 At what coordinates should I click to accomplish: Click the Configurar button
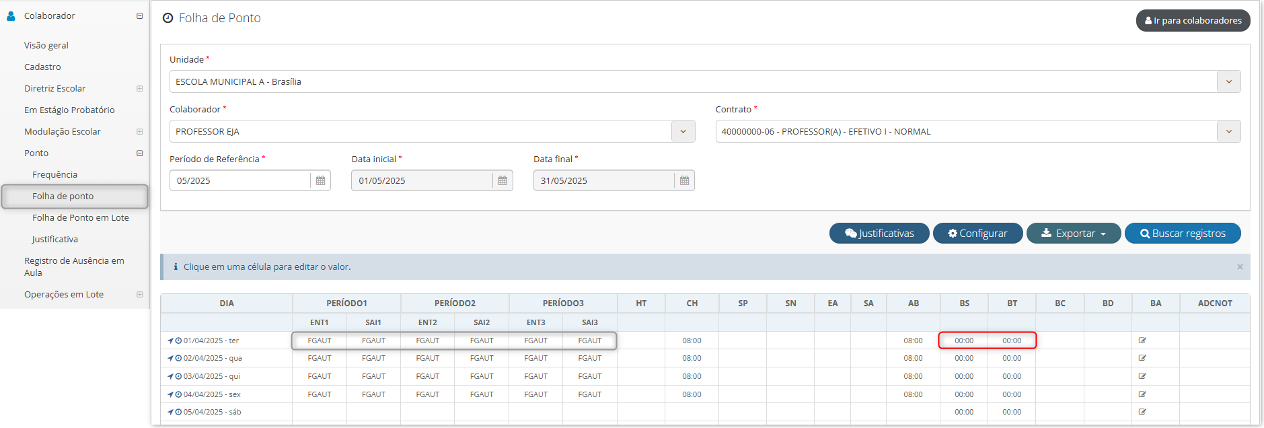tap(977, 234)
